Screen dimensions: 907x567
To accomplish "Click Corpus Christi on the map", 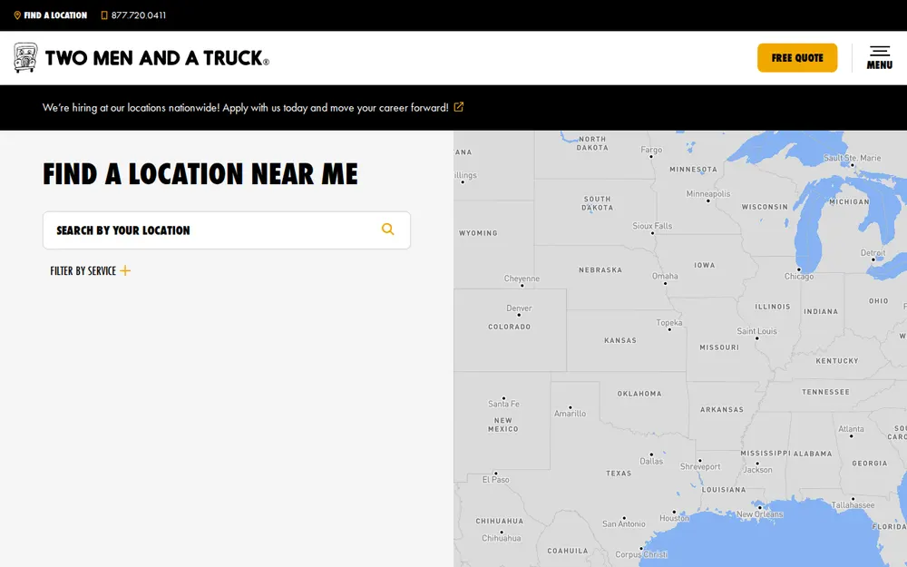I will point(641,554).
